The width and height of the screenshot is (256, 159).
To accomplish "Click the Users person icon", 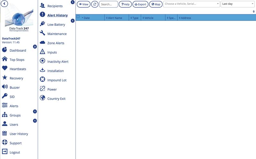I will 4,124.
